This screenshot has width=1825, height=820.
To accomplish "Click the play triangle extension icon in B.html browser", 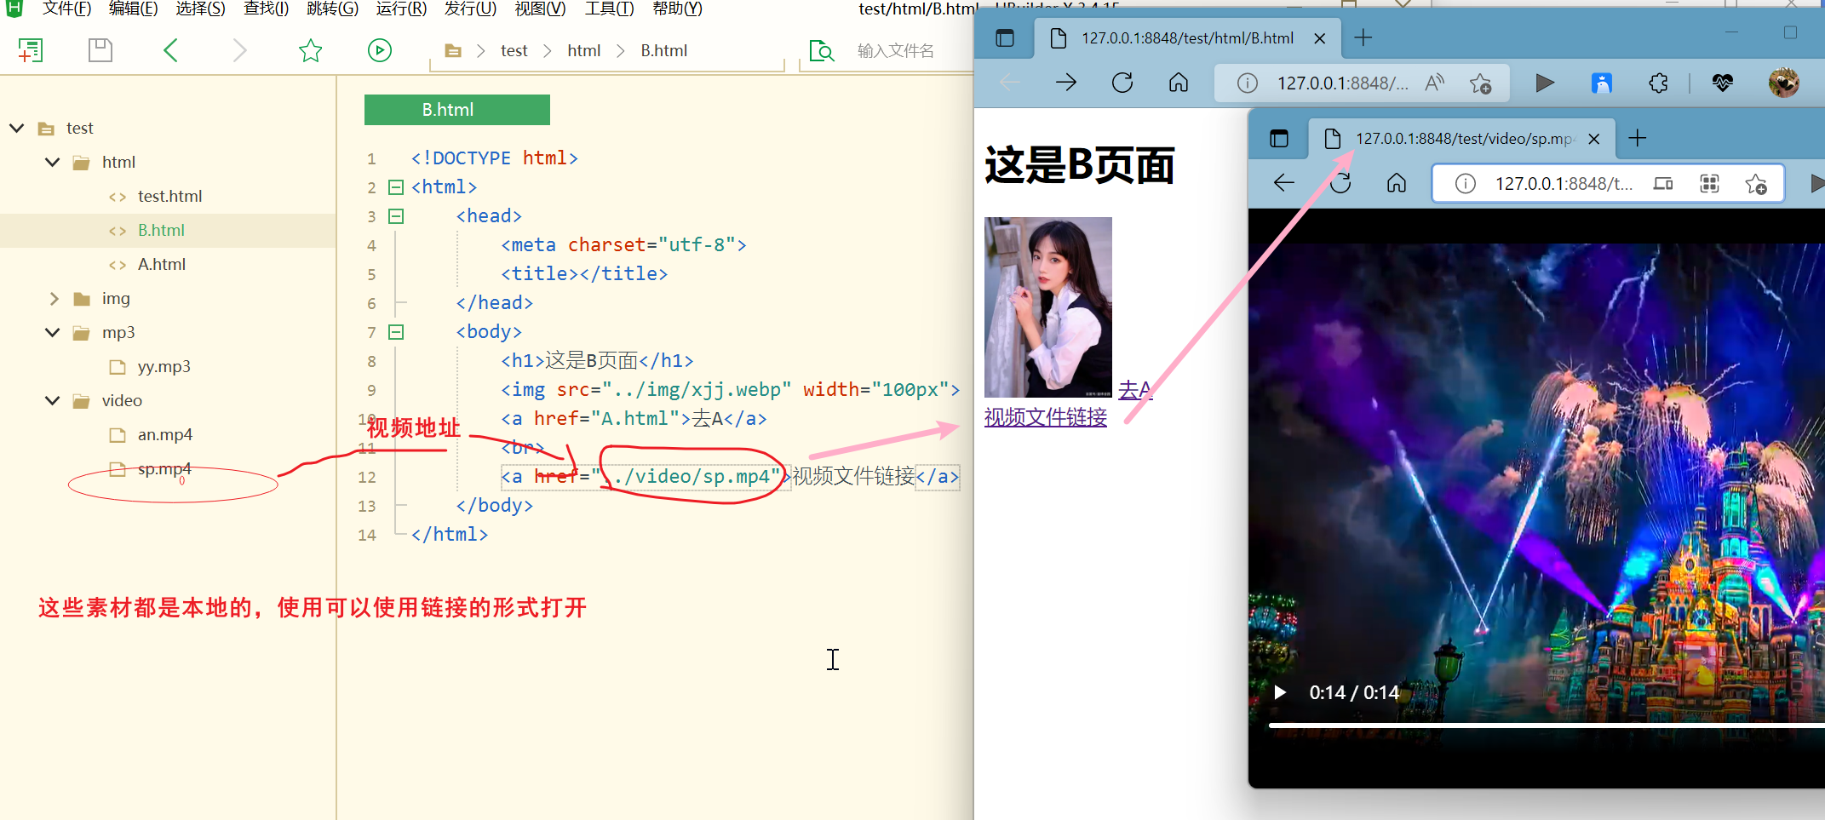I will (x=1545, y=83).
